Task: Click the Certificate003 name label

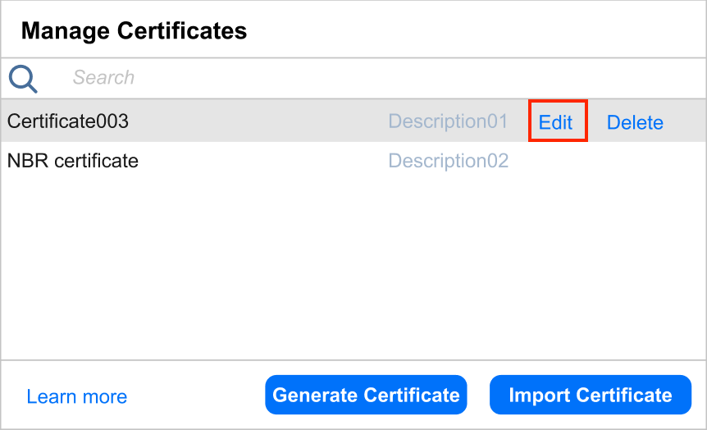Action: click(68, 121)
